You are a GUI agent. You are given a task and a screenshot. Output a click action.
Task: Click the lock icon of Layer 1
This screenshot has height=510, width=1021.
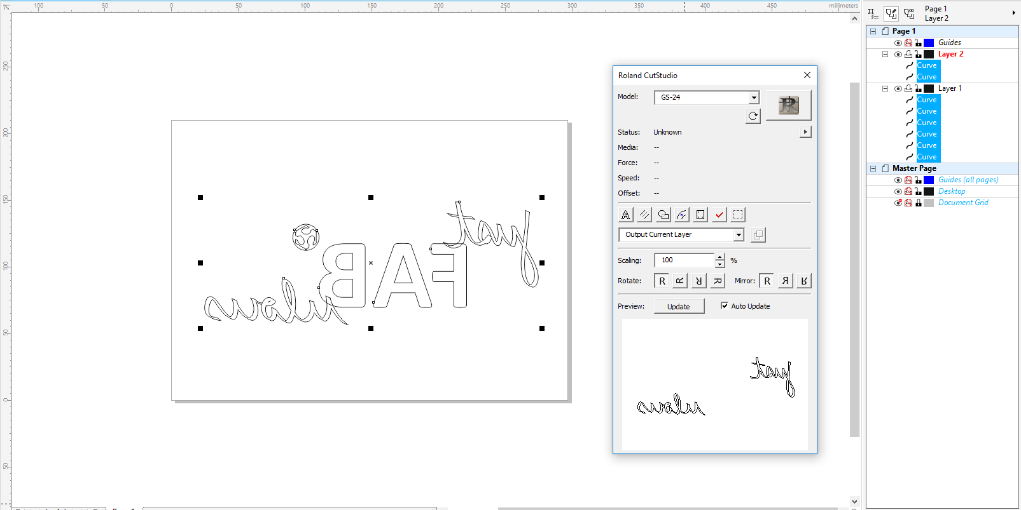point(919,88)
